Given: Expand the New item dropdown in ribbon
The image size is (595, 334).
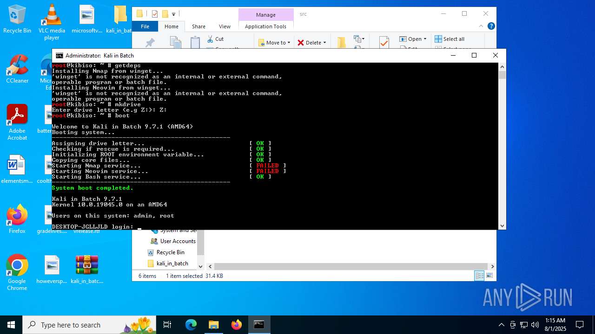Looking at the screenshot, I should (x=363, y=39).
